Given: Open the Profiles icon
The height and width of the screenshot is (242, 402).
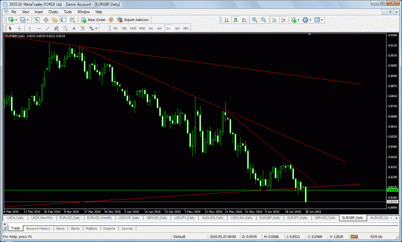Looking at the screenshot, I should 23,20.
